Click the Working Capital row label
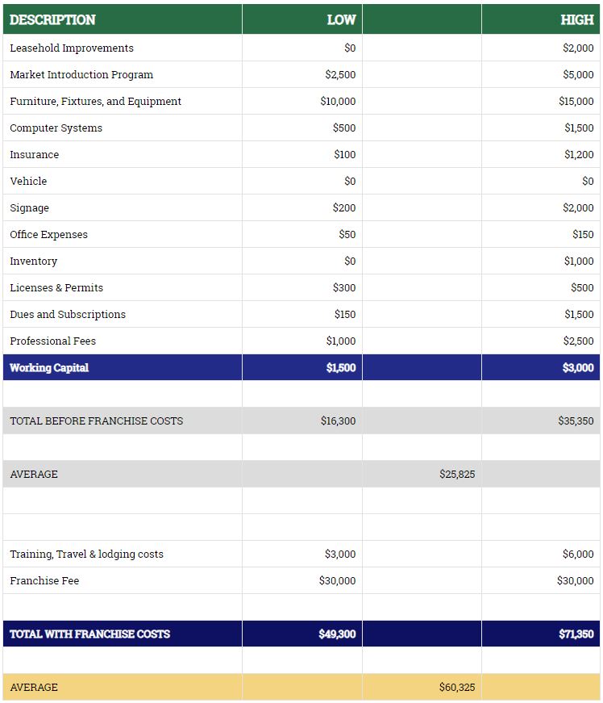This screenshot has height=703, width=603. click(x=49, y=368)
